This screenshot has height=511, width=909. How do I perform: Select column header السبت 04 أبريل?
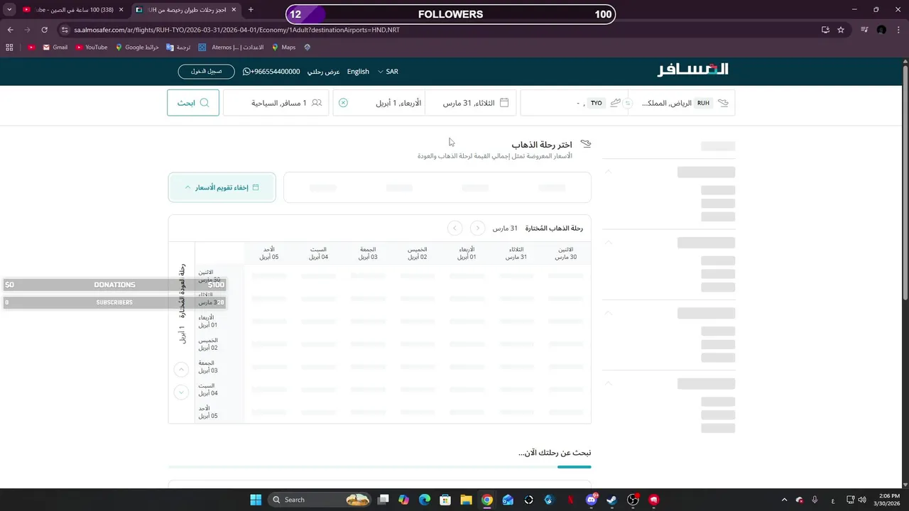click(x=319, y=253)
